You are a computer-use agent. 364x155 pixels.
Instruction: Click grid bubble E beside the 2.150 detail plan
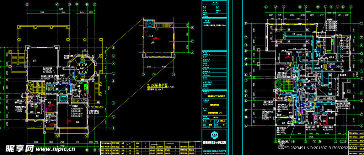point(192,27)
